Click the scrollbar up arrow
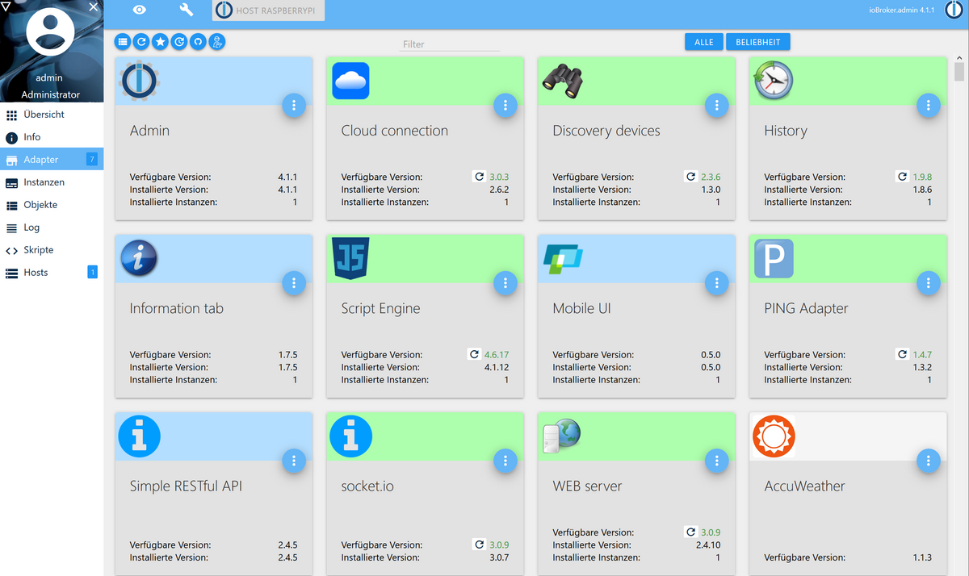 [959, 58]
